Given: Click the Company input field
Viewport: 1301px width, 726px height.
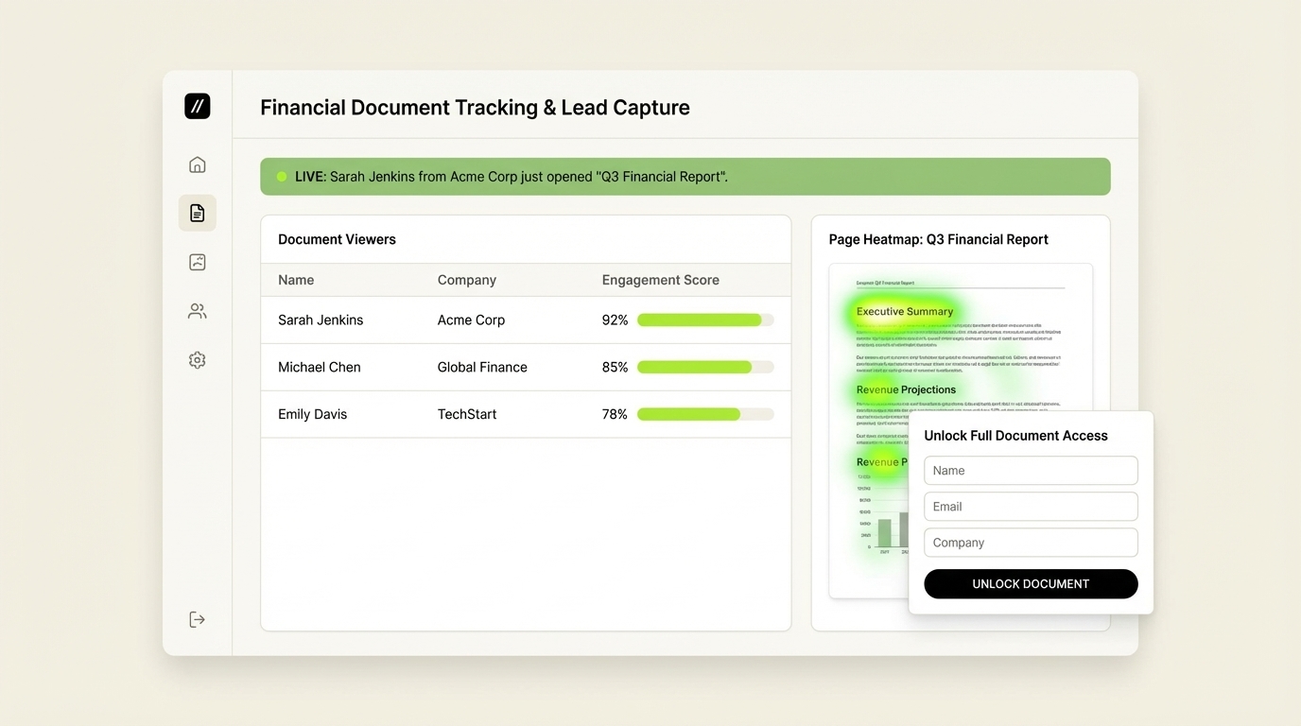Looking at the screenshot, I should [1031, 542].
